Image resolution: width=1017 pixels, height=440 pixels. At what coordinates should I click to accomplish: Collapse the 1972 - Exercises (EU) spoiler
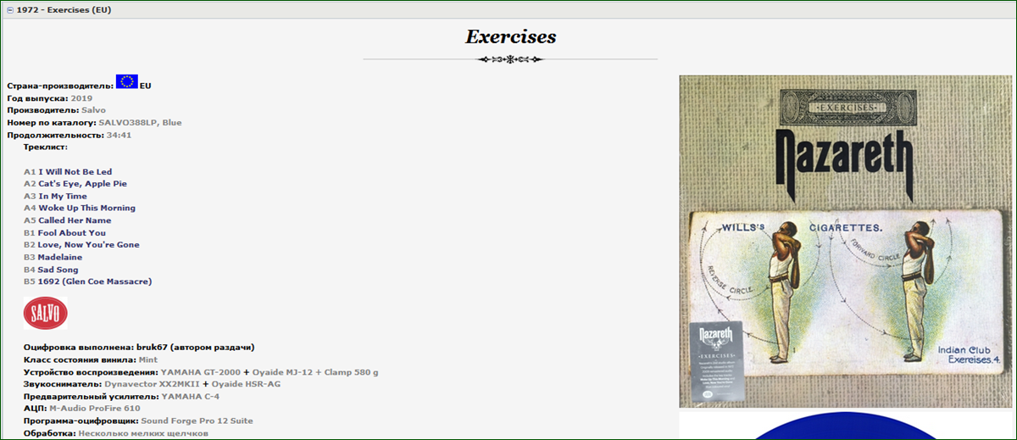pos(10,10)
